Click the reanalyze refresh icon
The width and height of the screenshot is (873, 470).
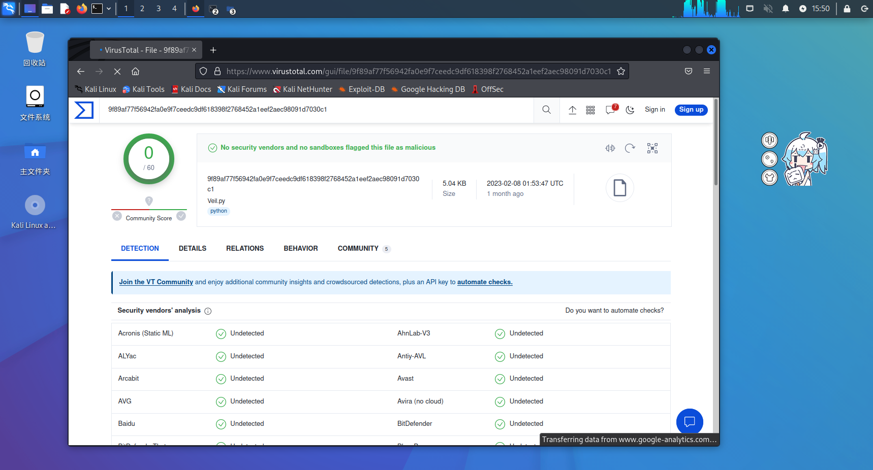630,148
